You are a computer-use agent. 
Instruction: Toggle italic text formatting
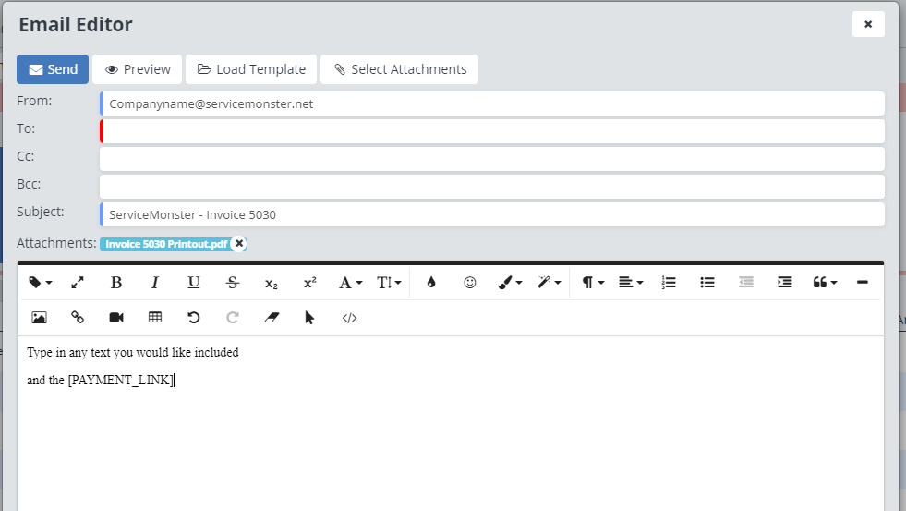[x=155, y=283]
